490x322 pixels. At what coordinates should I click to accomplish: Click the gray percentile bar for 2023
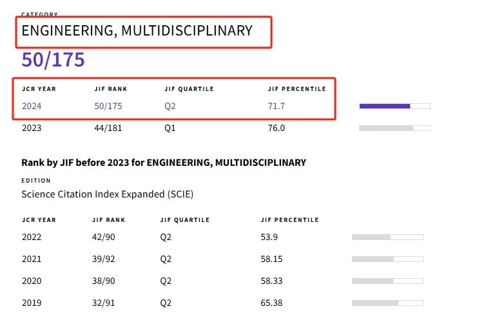(x=394, y=128)
